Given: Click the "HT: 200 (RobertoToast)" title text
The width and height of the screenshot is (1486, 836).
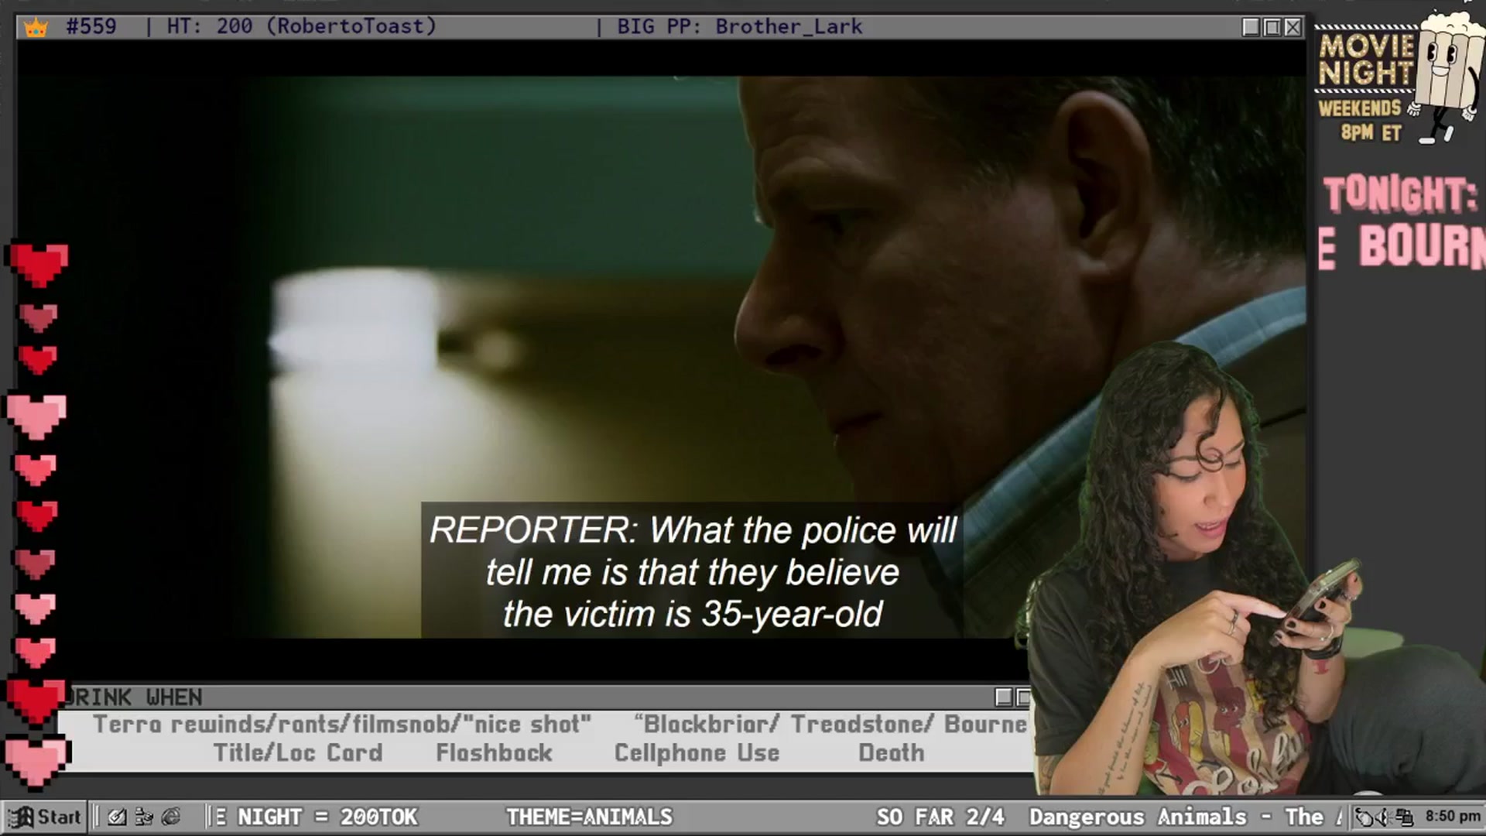Looking at the screenshot, I should tap(302, 26).
